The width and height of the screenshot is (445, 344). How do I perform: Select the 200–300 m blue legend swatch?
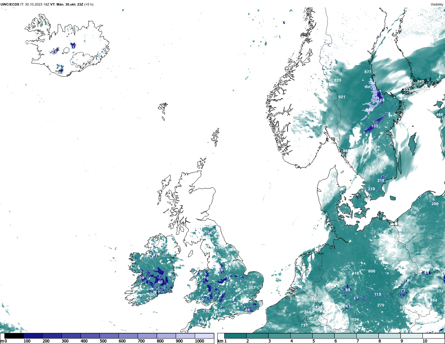point(52,336)
